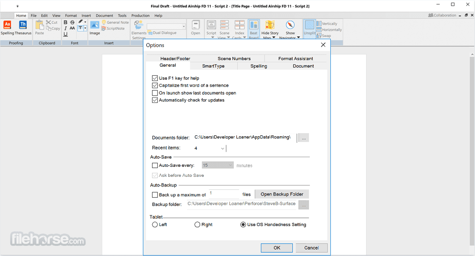
Task: Open the Beat Board
Action: coord(254,29)
